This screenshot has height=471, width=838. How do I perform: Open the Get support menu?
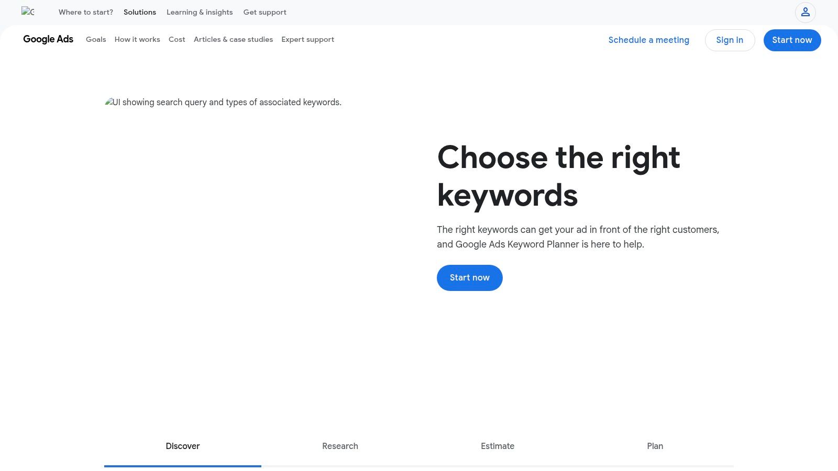point(264,12)
